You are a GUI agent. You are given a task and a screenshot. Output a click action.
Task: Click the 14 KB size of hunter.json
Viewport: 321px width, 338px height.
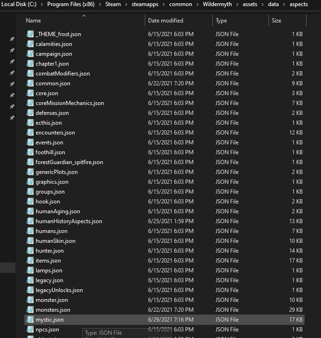pyautogui.click(x=296, y=251)
